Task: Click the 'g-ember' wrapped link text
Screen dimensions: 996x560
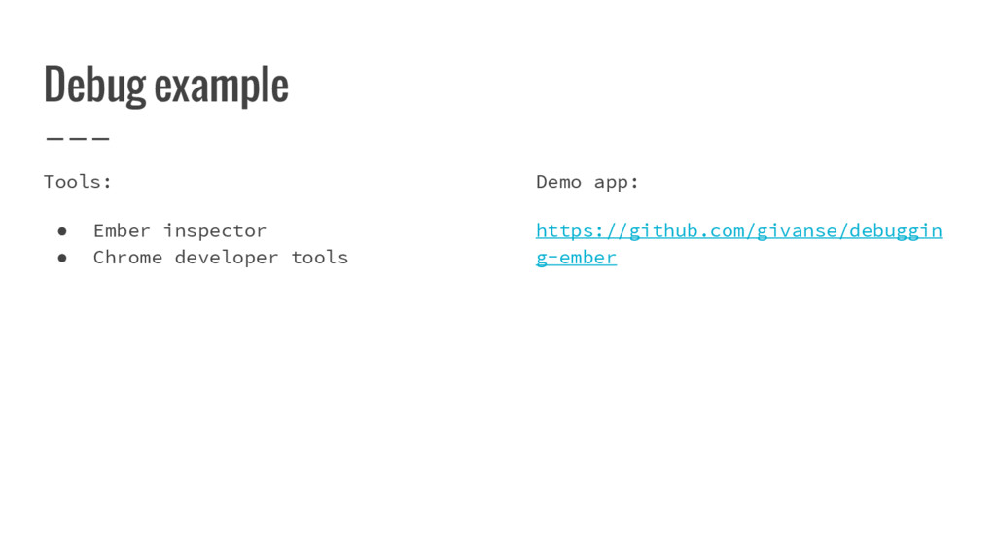Action: click(576, 258)
